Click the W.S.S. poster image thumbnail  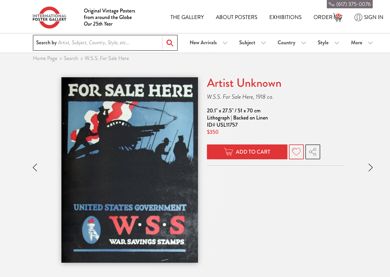(130, 170)
